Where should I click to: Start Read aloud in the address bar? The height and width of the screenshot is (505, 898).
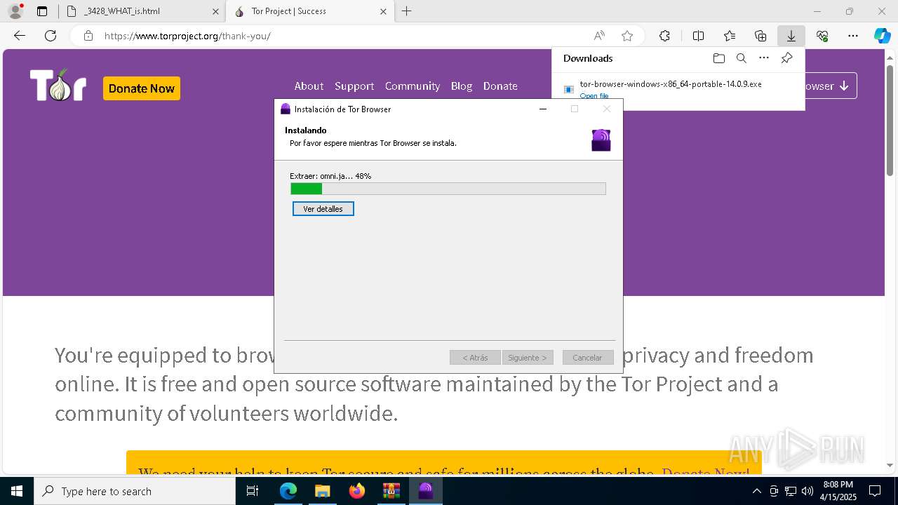[599, 36]
